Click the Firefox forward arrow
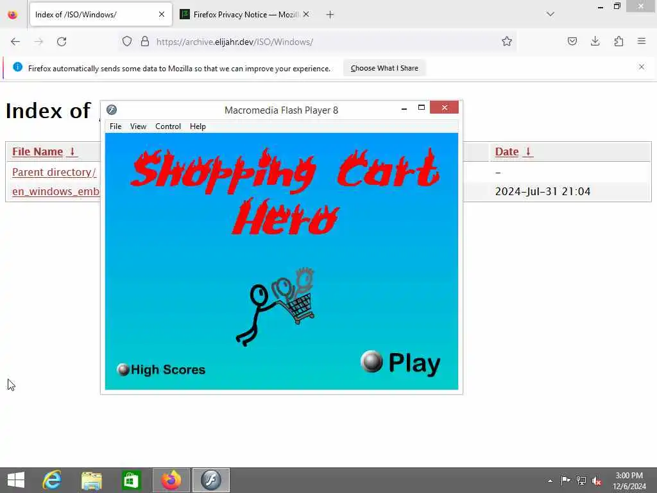This screenshot has height=493, width=657. (x=38, y=42)
